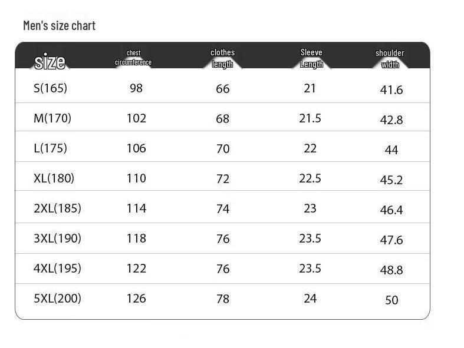Select clothes length 70 in the L row

point(223,149)
